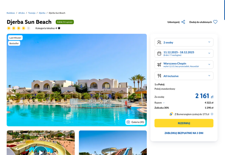This screenshot has height=155, width=225.
Task: Expand the Warszawa Chopin departure dropdown
Action: 184,65
